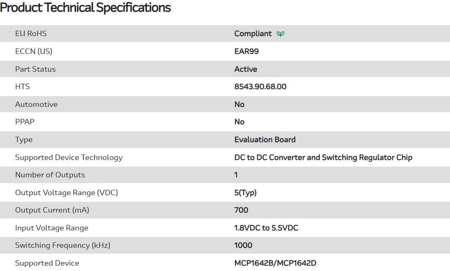
Task: Select the Number of Outputs label
Action: (x=50, y=175)
